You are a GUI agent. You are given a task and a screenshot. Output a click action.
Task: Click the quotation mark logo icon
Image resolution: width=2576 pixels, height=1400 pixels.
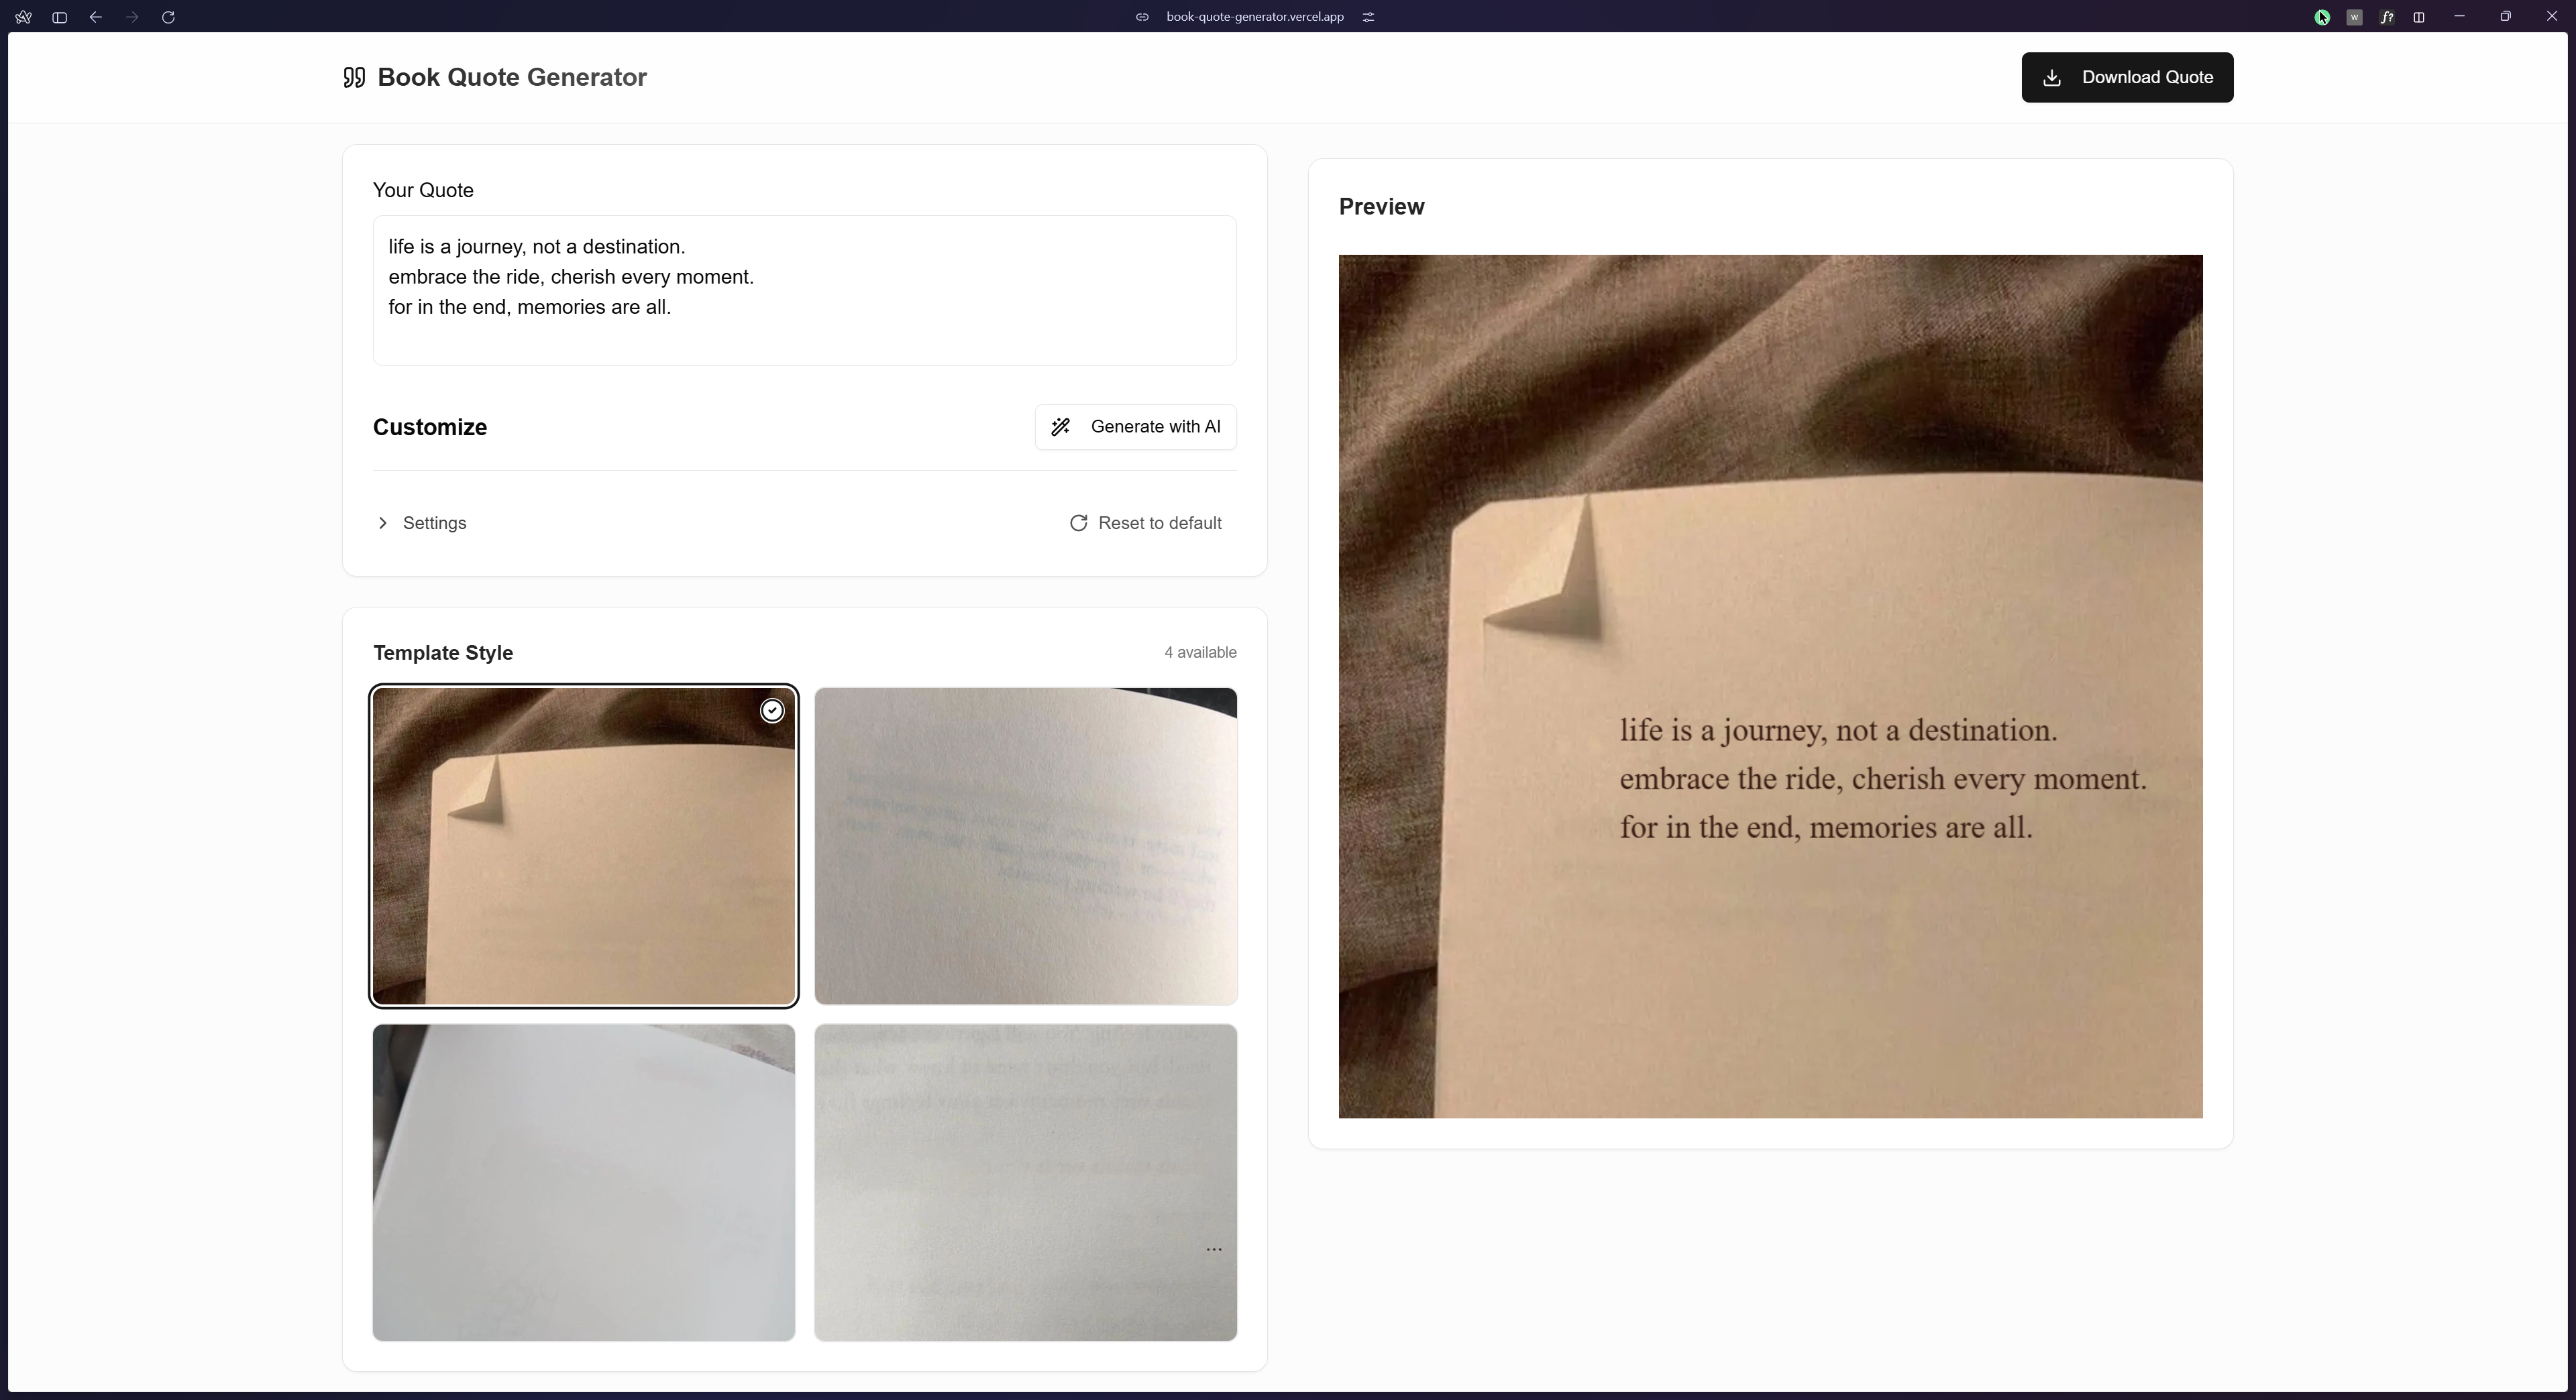click(354, 78)
